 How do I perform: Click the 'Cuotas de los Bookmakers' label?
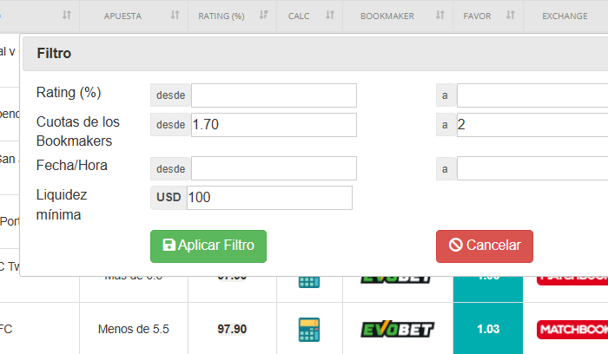pos(78,131)
